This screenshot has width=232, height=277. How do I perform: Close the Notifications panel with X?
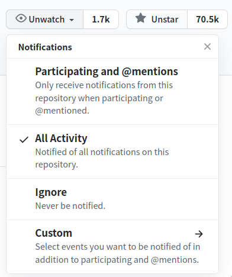207,47
